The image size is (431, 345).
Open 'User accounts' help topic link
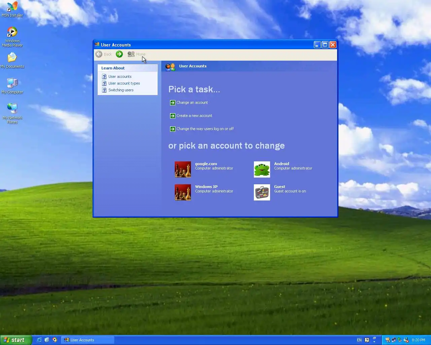120,76
